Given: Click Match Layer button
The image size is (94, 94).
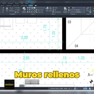Looking at the screenshot, I should click(39, 12).
